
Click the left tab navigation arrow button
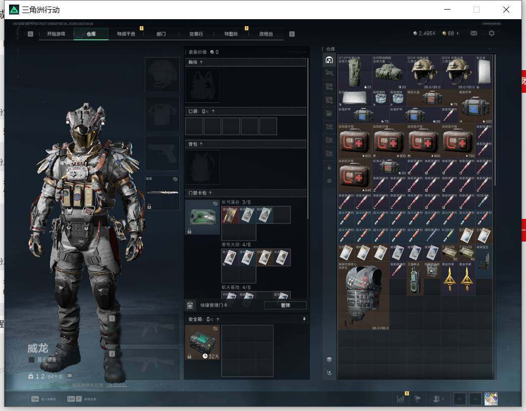pos(30,34)
